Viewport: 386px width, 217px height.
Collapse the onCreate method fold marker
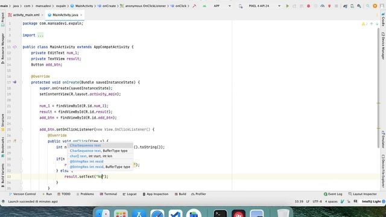pos(21,82)
